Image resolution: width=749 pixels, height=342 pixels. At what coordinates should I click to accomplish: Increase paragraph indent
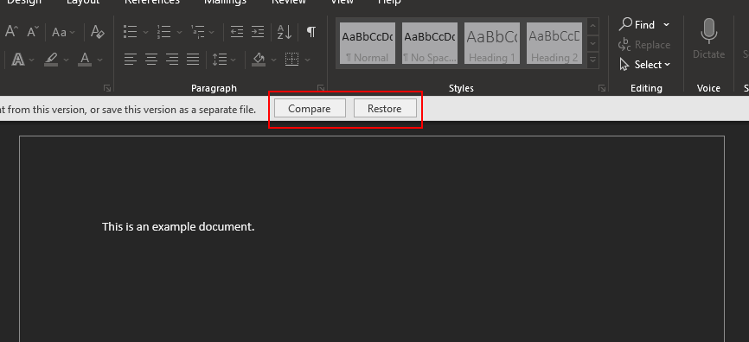click(258, 32)
